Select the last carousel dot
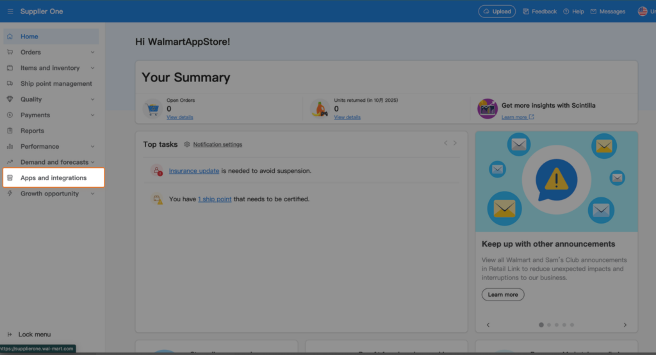 pyautogui.click(x=572, y=325)
